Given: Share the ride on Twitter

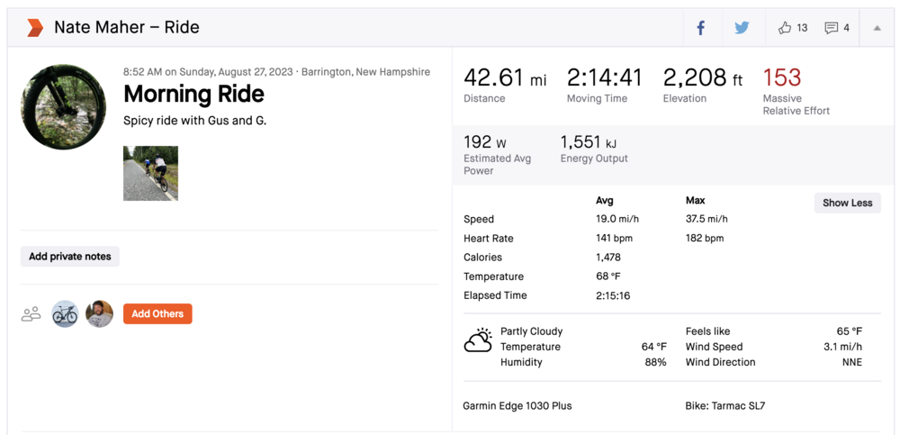Looking at the screenshot, I should 742,28.
